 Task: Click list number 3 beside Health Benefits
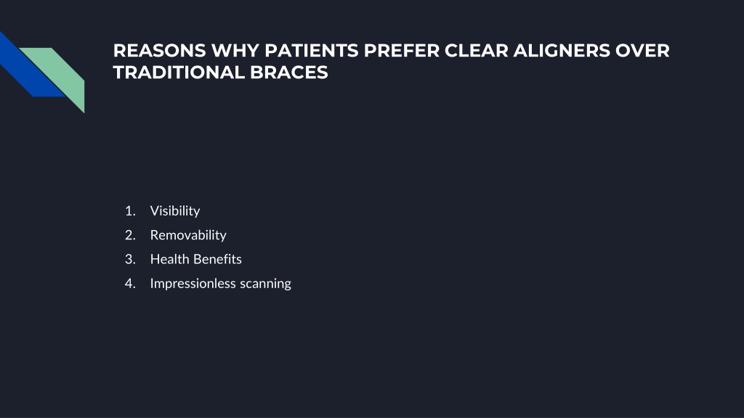130,259
